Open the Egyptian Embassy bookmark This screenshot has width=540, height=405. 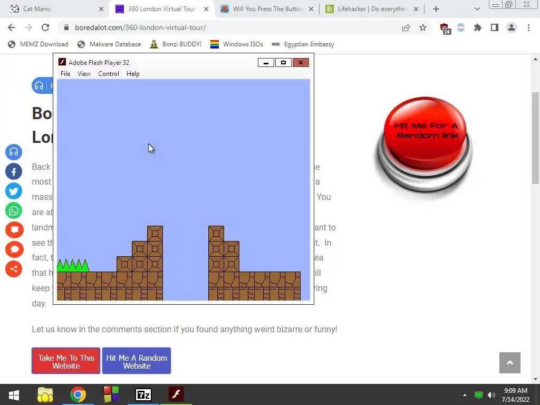click(303, 44)
